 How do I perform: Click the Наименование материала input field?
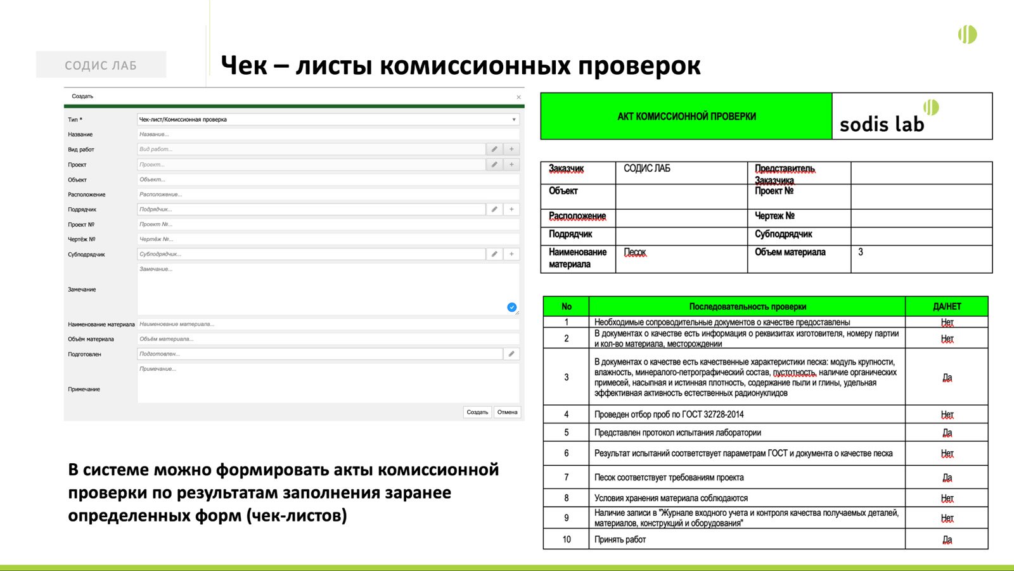(x=328, y=324)
